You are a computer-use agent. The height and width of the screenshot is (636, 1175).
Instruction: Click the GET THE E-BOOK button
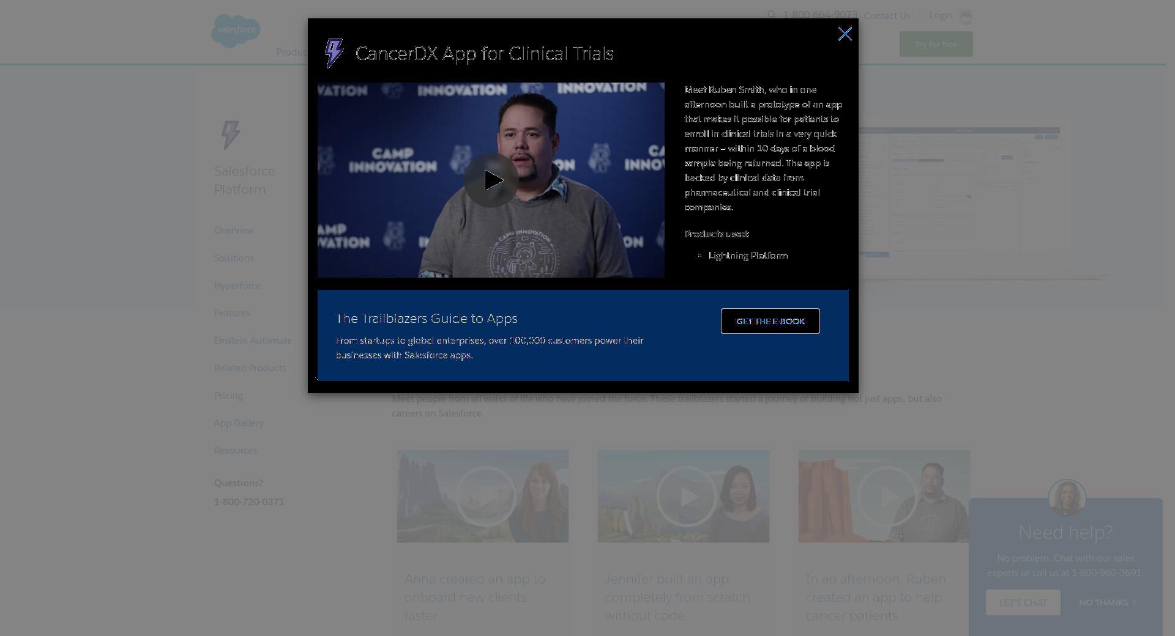click(x=770, y=321)
